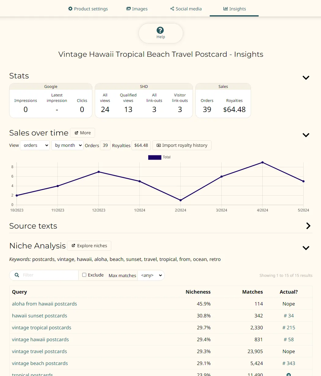Expand the Source texts section

point(308,226)
